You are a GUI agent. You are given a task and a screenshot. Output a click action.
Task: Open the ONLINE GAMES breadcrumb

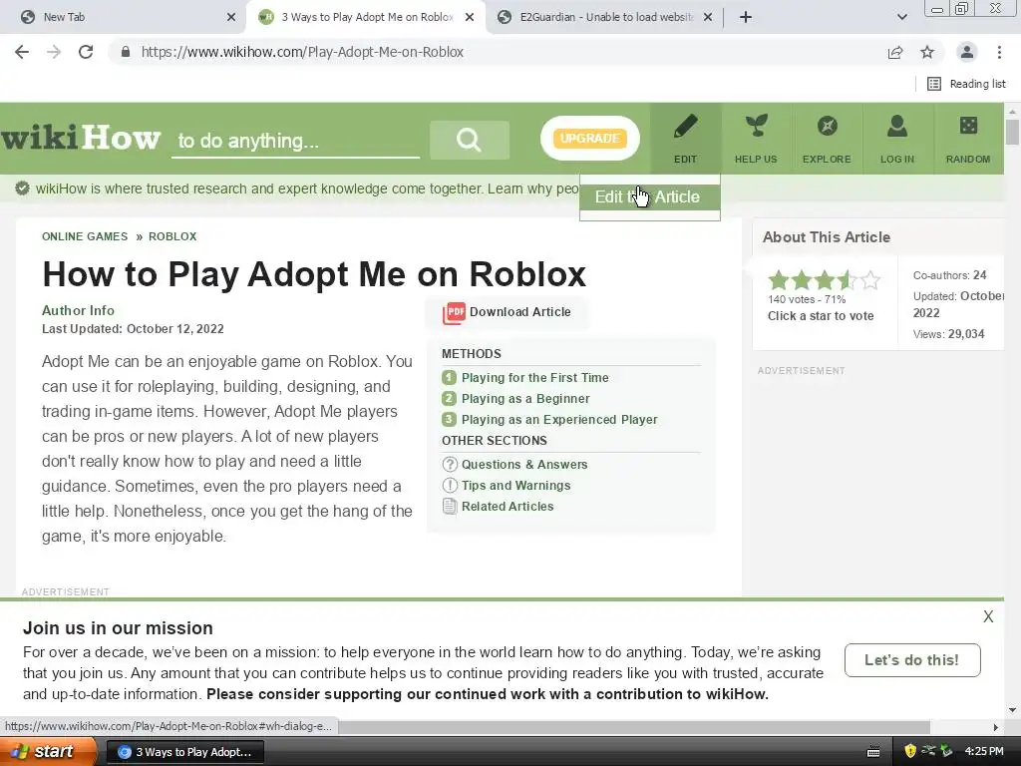pyautogui.click(x=85, y=236)
